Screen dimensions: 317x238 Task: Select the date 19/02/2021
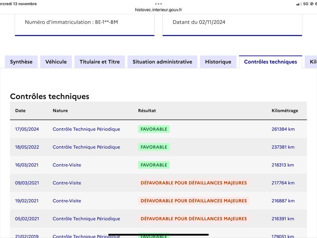27,201
